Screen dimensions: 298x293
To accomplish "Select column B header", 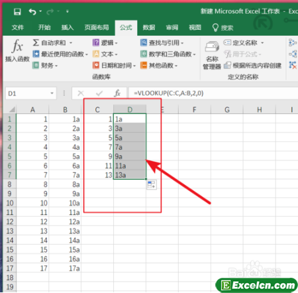I will pyautogui.click(x=65, y=109).
